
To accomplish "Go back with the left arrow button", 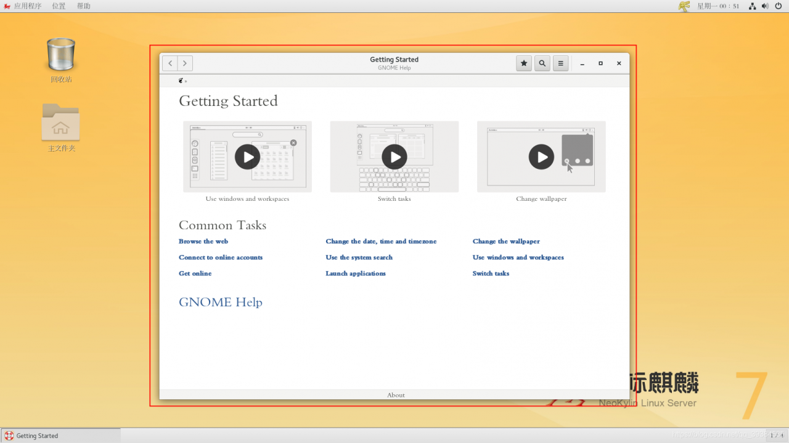I will pos(170,63).
